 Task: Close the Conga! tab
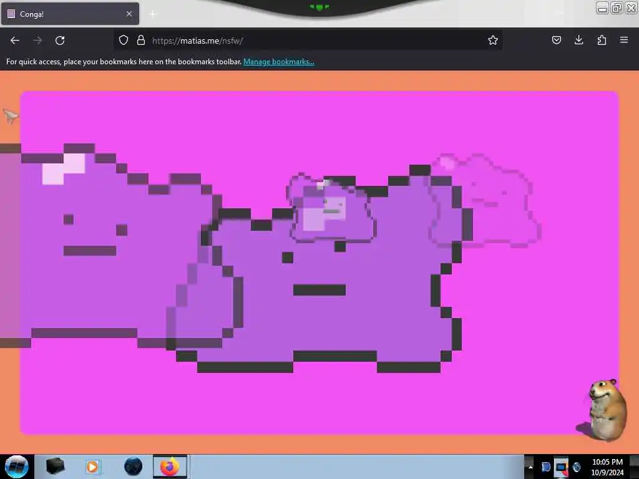coord(129,14)
